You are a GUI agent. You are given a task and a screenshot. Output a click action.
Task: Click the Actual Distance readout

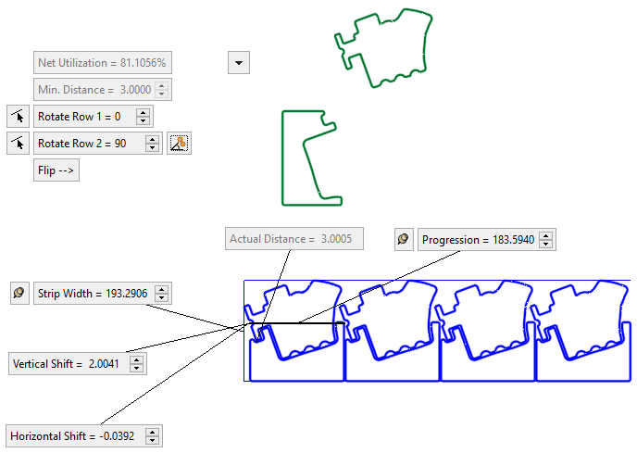294,239
